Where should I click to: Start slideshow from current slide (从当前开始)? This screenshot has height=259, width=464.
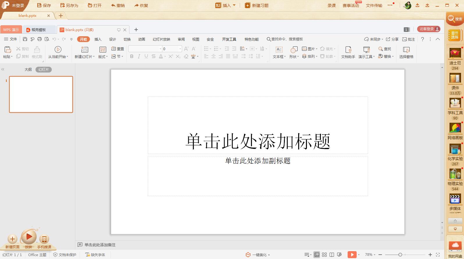click(x=58, y=50)
